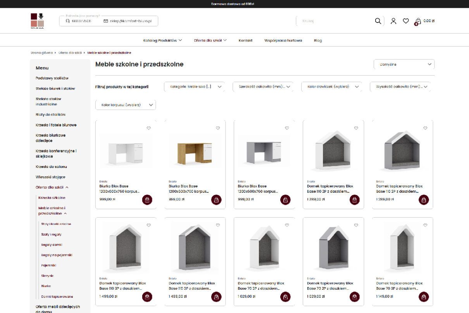Open Krzesła i fotele biurowe category
The width and height of the screenshot is (469, 313).
click(x=56, y=125)
